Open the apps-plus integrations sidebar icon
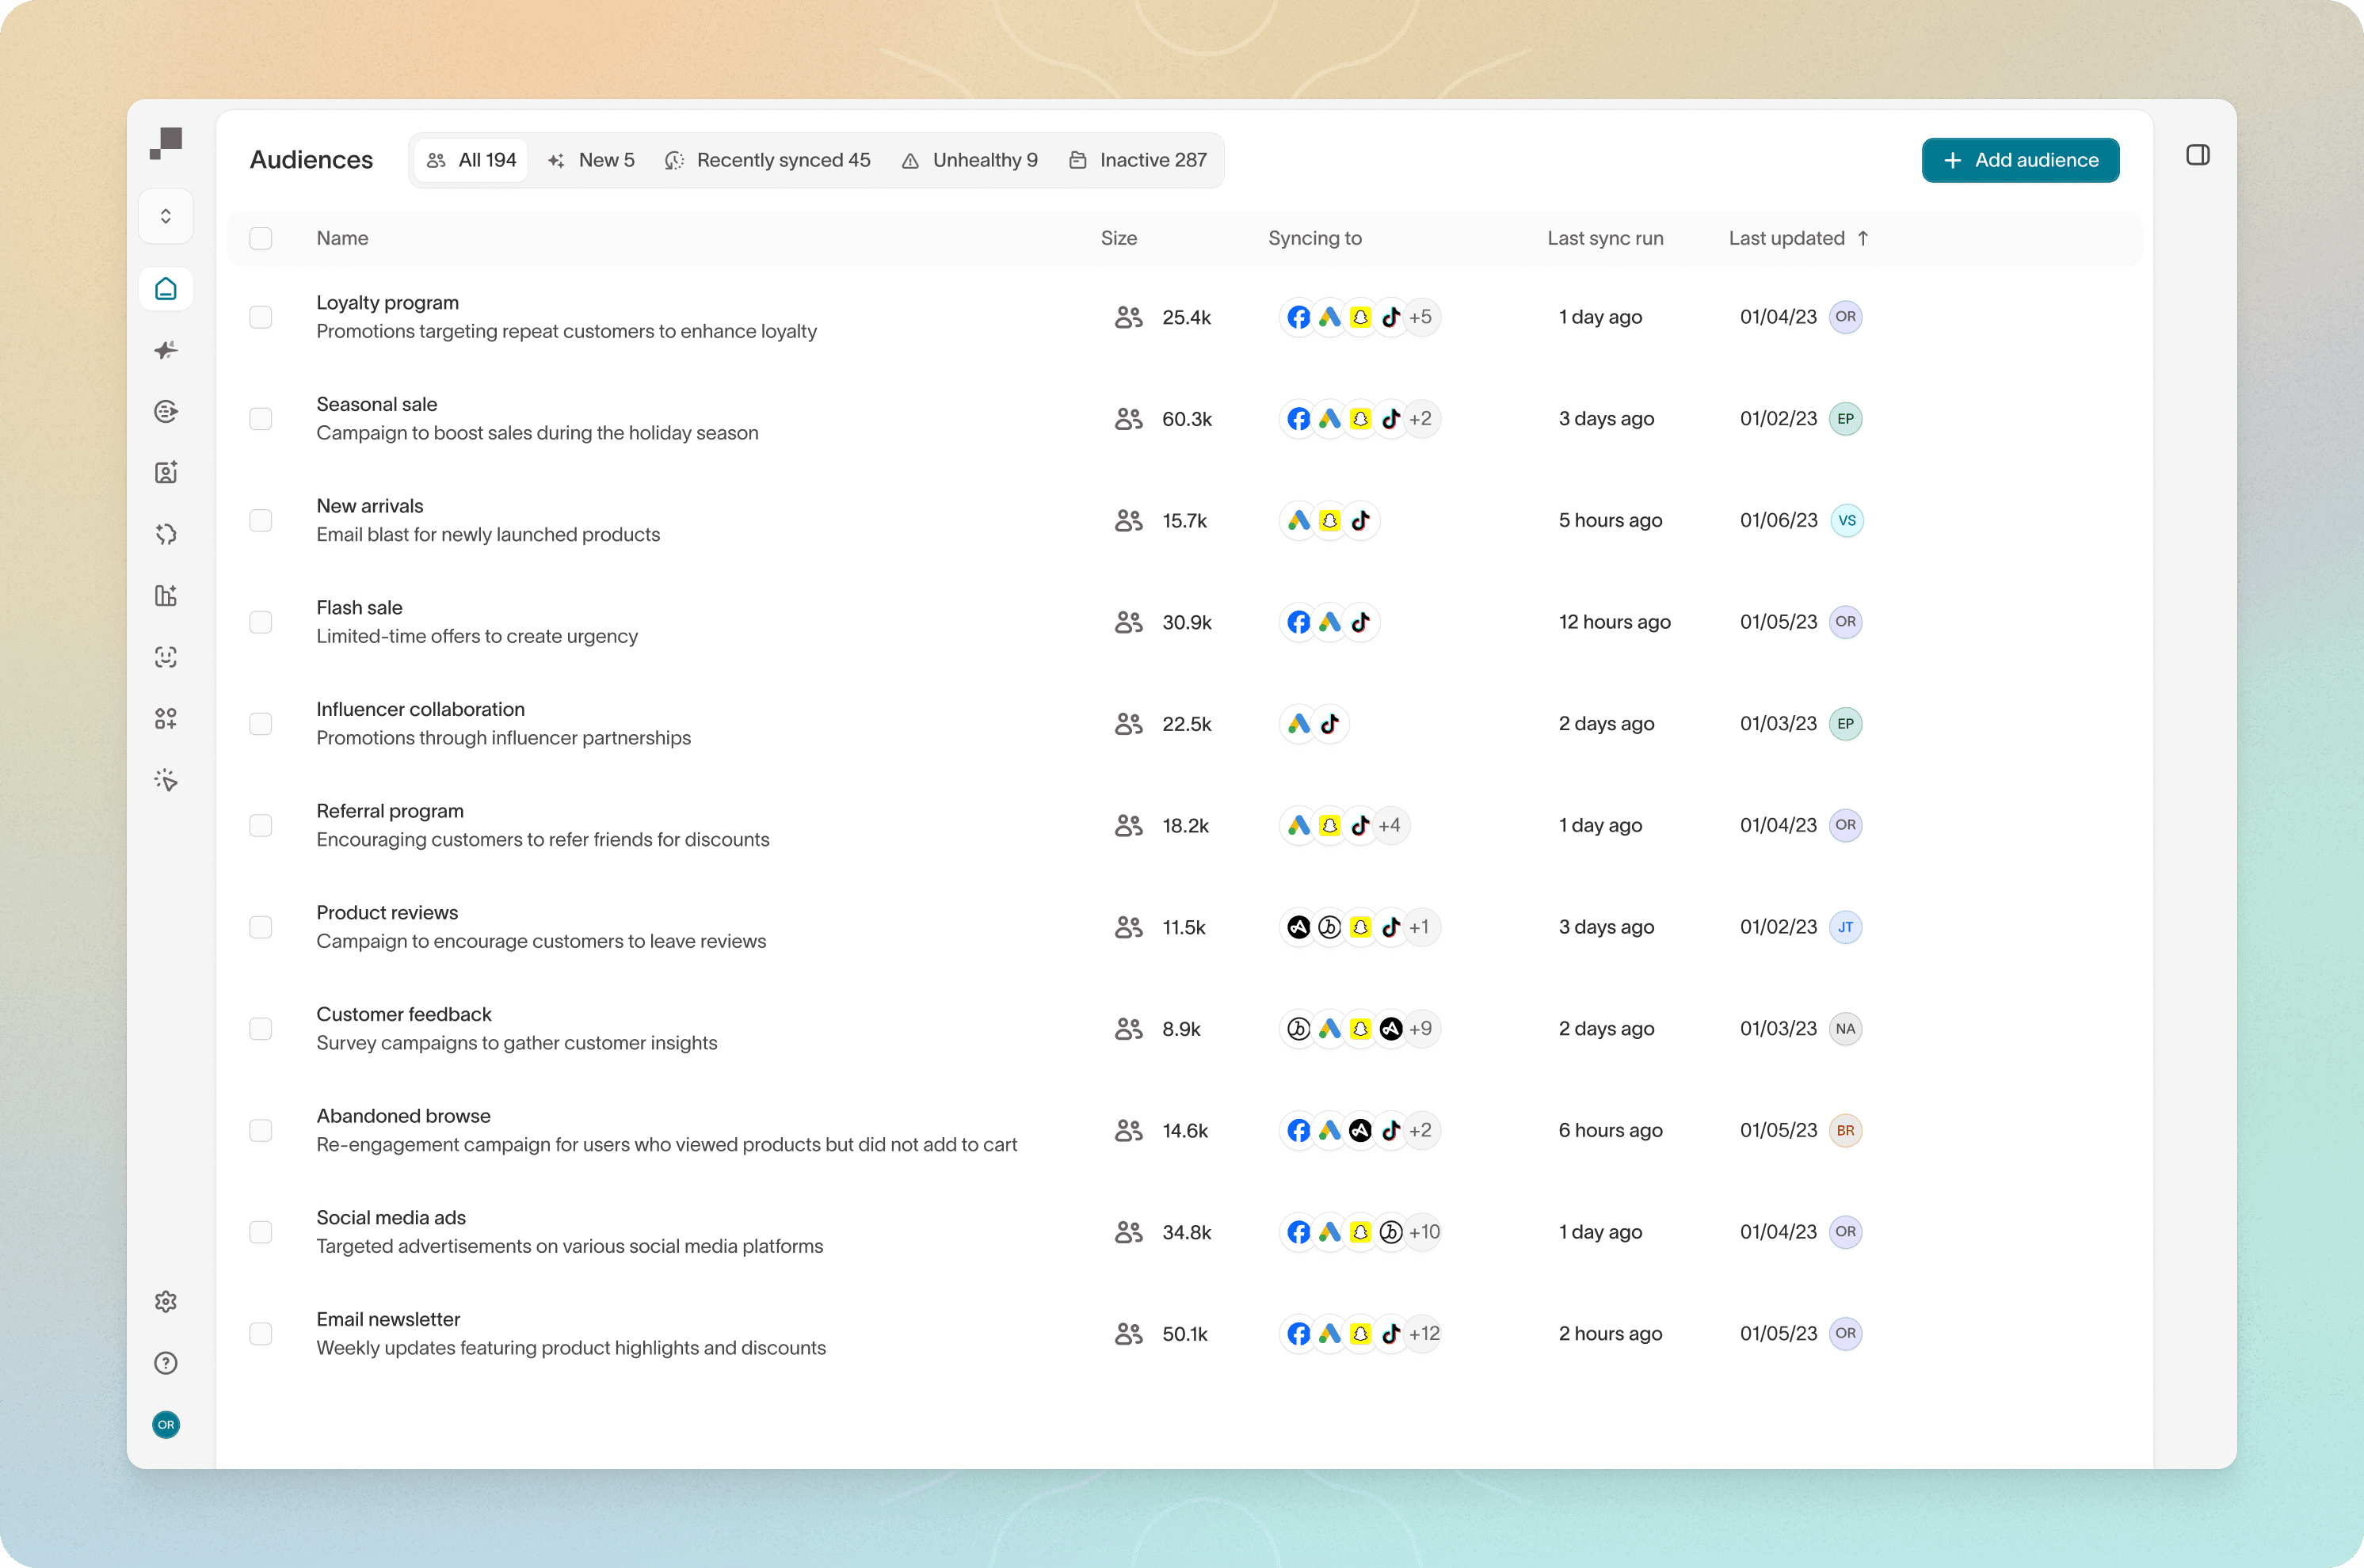This screenshot has width=2364, height=1568. click(x=166, y=719)
